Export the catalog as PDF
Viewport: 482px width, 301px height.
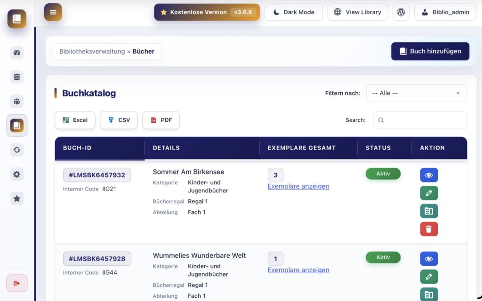click(x=161, y=120)
